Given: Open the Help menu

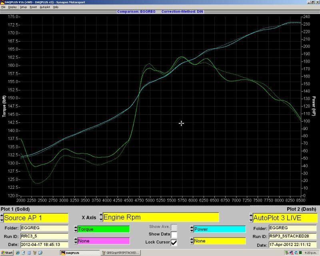Looking at the screenshot, I should (x=56, y=7).
